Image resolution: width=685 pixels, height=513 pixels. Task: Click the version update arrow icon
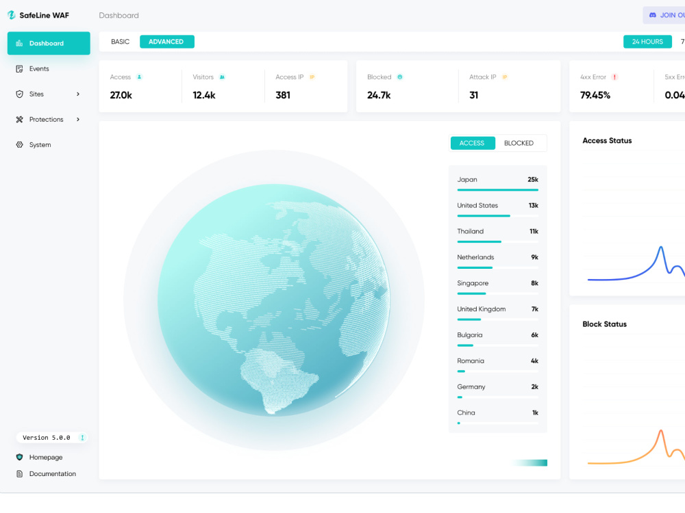pos(82,438)
